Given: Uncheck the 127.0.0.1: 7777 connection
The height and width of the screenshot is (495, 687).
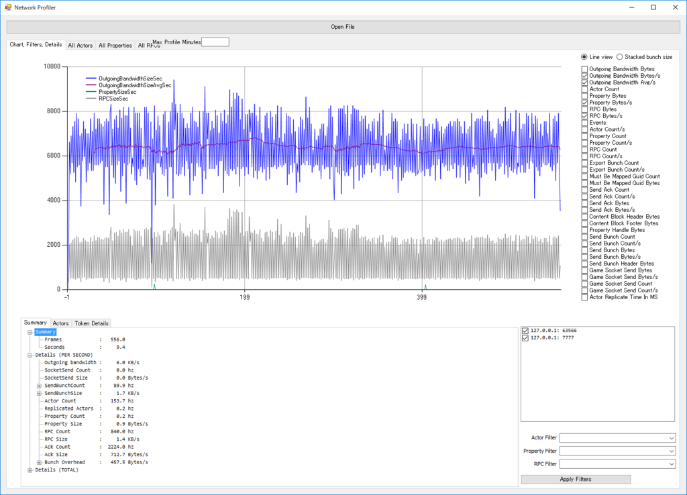Looking at the screenshot, I should (x=525, y=338).
